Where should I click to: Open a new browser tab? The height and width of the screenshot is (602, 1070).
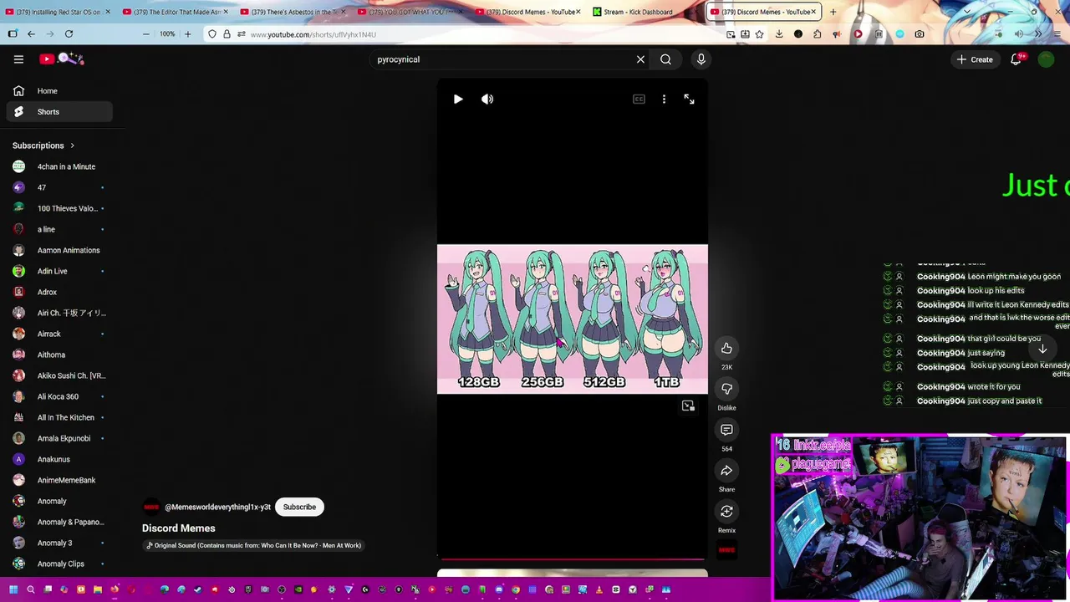833,12
